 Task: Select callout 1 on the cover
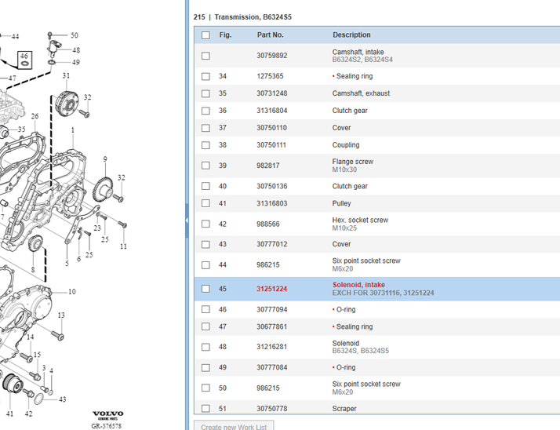73,130
